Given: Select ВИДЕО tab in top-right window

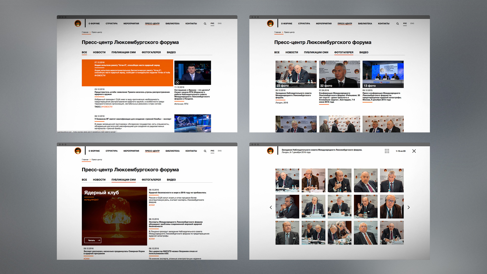Looking at the screenshot, I should 364,52.
